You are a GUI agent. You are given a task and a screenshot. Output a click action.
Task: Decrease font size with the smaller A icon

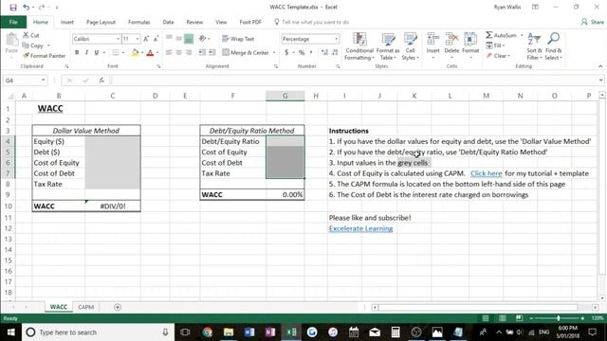point(156,39)
